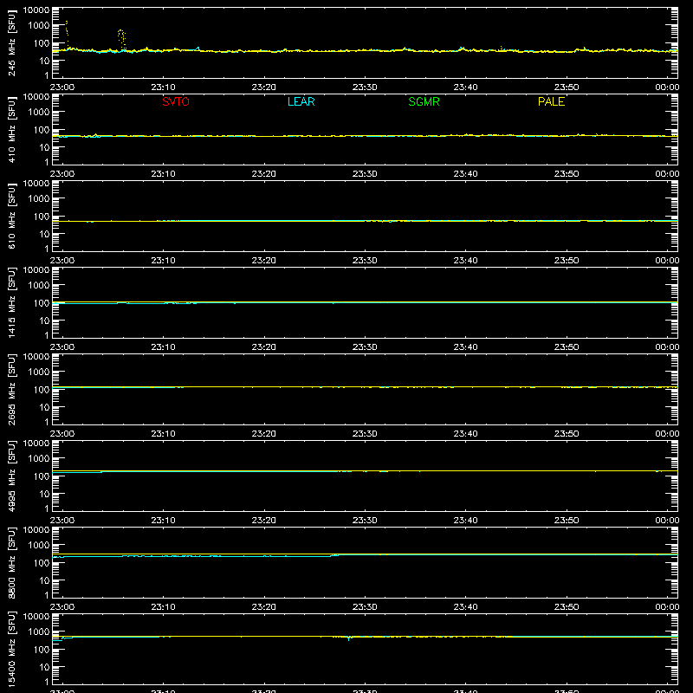693x693 pixels.
Task: Select the 8800 MHz [SFU] axis title
Action: tap(11, 562)
